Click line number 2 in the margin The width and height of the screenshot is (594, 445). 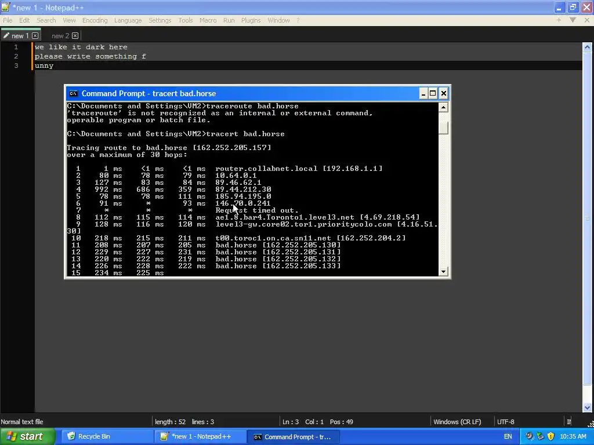(x=16, y=56)
